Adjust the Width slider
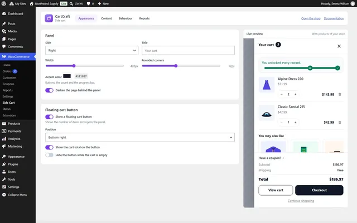This screenshot has height=223, width=357. click(84, 66)
